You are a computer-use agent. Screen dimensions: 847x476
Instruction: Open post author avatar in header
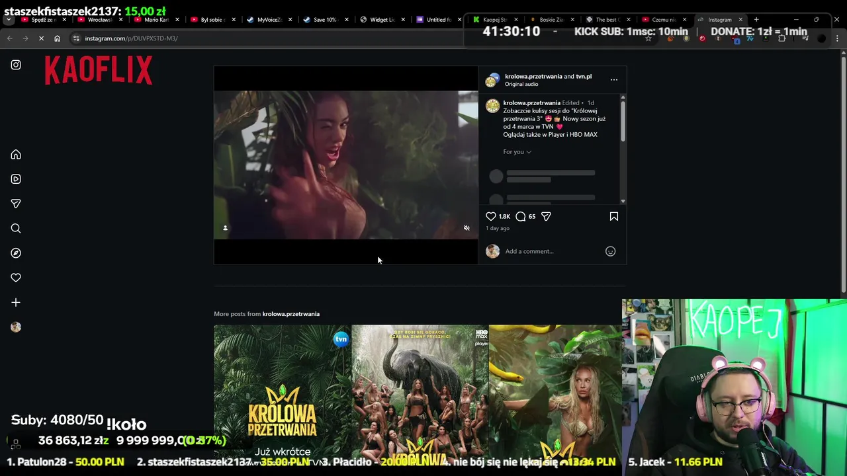click(492, 80)
